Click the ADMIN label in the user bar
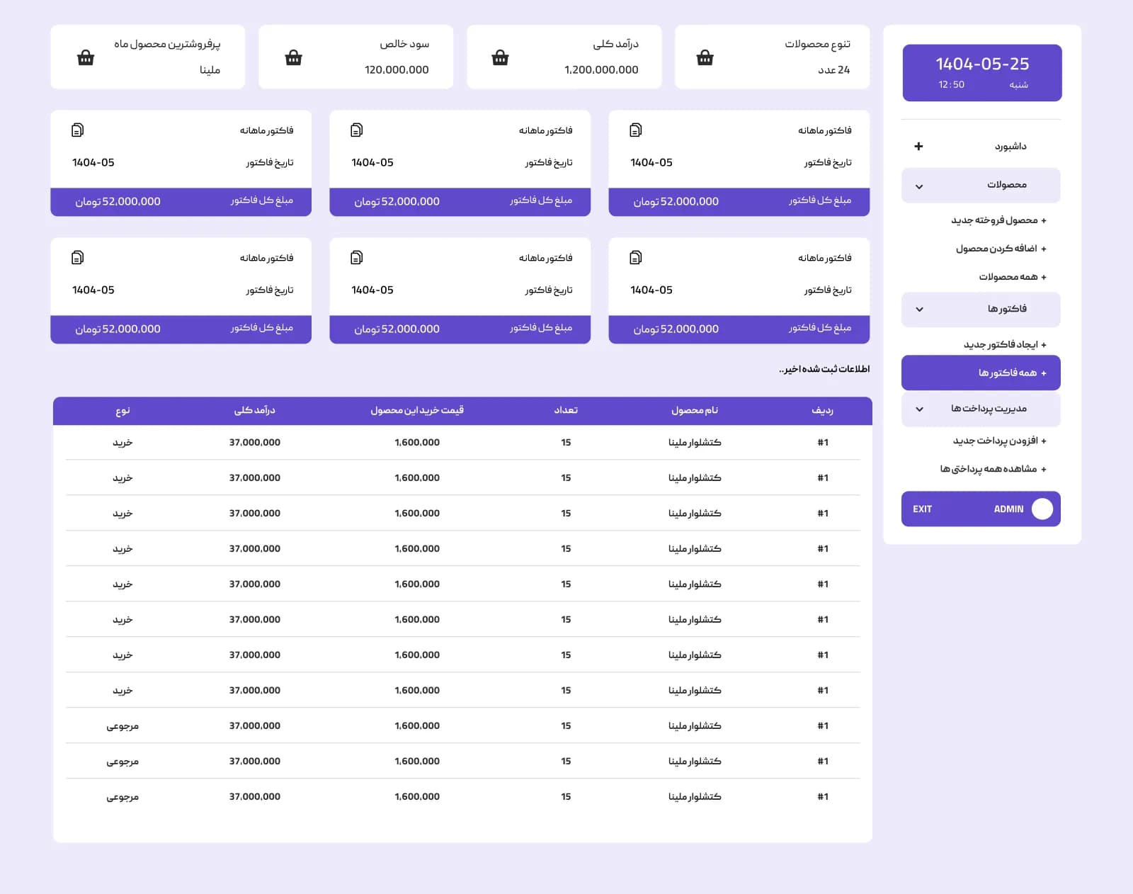This screenshot has width=1133, height=894. tap(1008, 509)
